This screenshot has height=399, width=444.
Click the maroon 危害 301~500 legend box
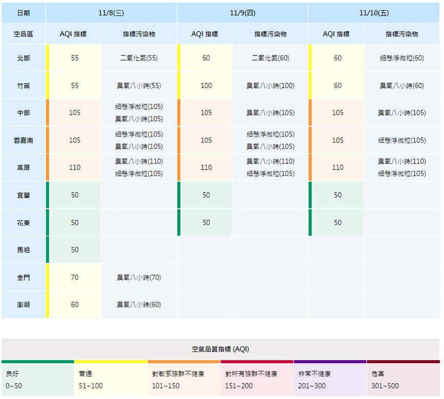(403, 378)
